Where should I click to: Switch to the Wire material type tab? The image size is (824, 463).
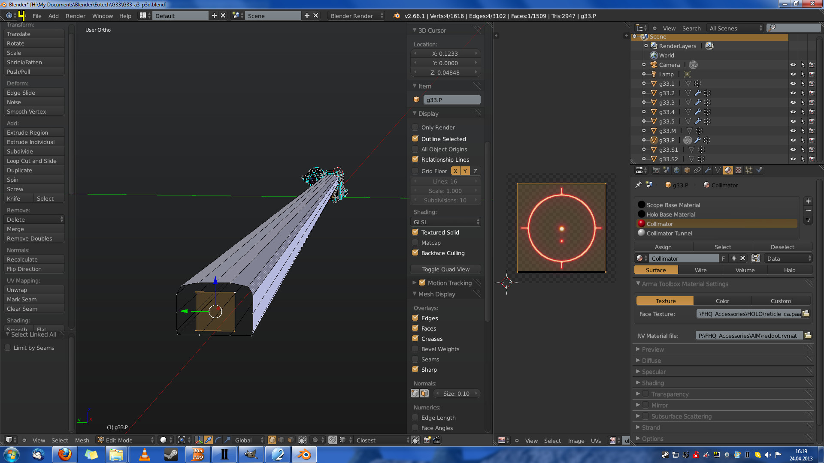[700, 270]
